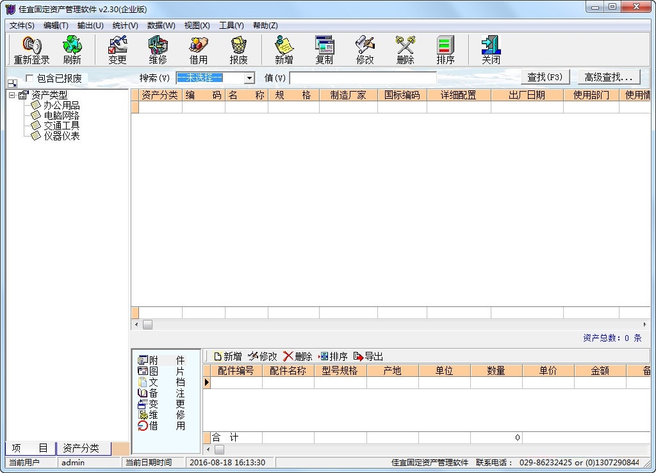The width and height of the screenshot is (656, 473).
Task: Open the 统计(V) menu
Action: point(125,26)
